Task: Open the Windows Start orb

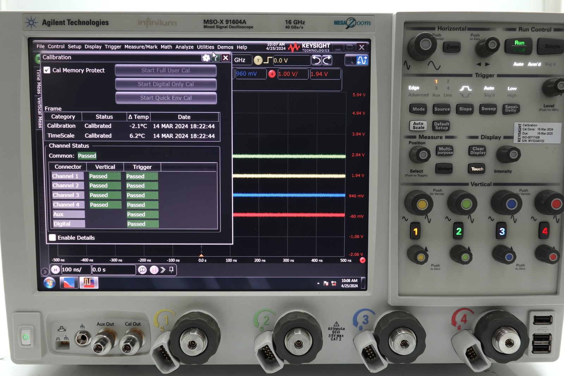Action: coord(49,283)
